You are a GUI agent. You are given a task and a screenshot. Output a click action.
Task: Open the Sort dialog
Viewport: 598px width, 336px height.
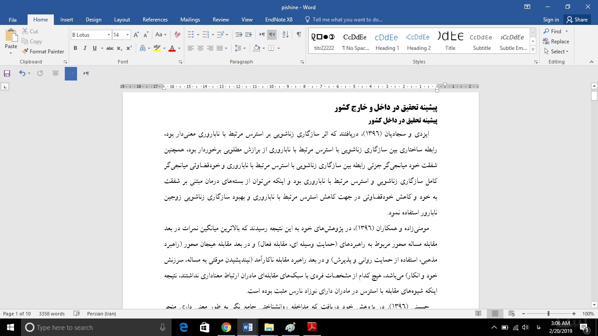pyautogui.click(x=285, y=33)
